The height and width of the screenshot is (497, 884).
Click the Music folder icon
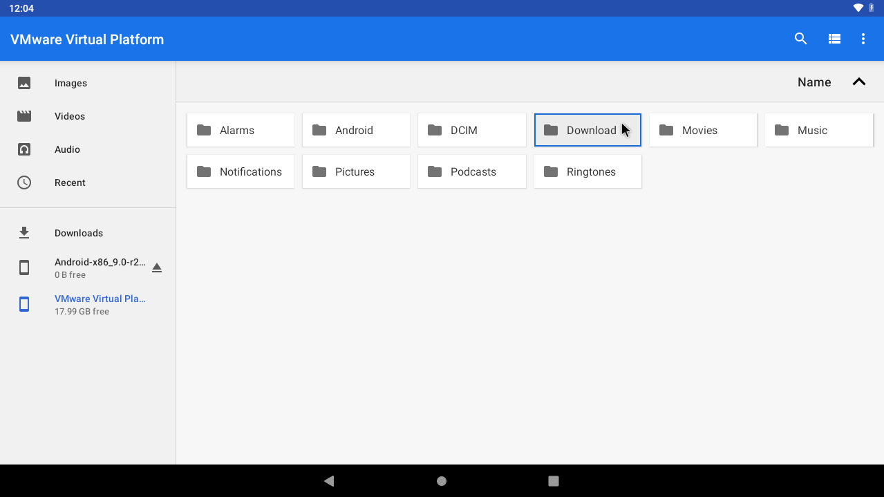pos(782,130)
